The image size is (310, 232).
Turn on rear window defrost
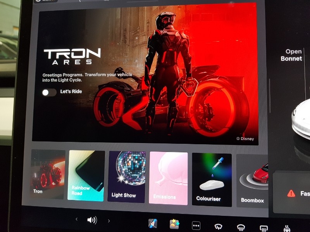tap(264, 228)
